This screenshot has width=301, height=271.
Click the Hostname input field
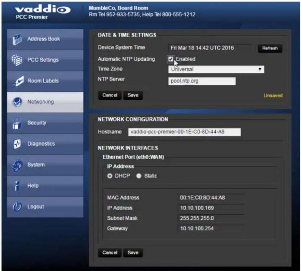[x=185, y=132]
